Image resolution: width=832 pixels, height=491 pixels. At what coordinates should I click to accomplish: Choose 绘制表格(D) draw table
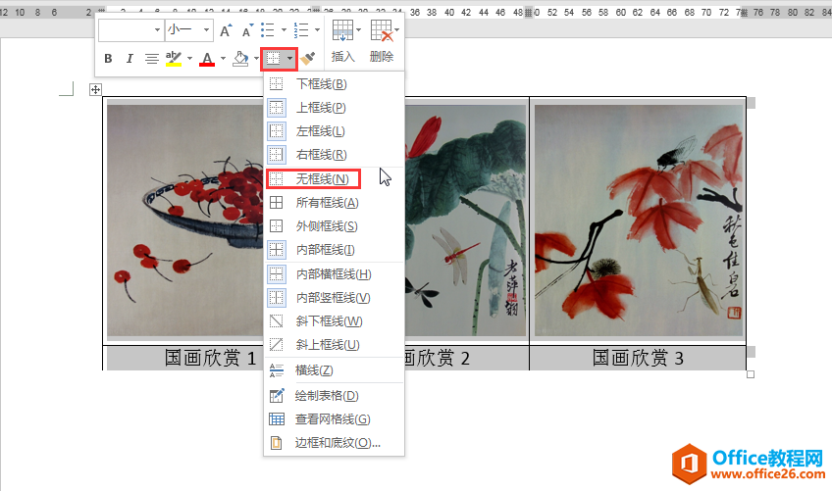coord(334,396)
